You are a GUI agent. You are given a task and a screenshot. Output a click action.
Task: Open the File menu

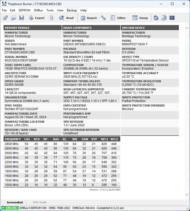tap(4, 10)
